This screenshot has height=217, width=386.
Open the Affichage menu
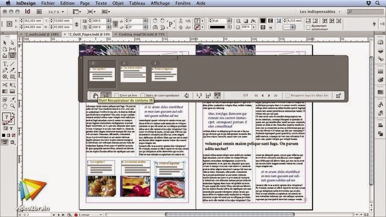point(160,3)
